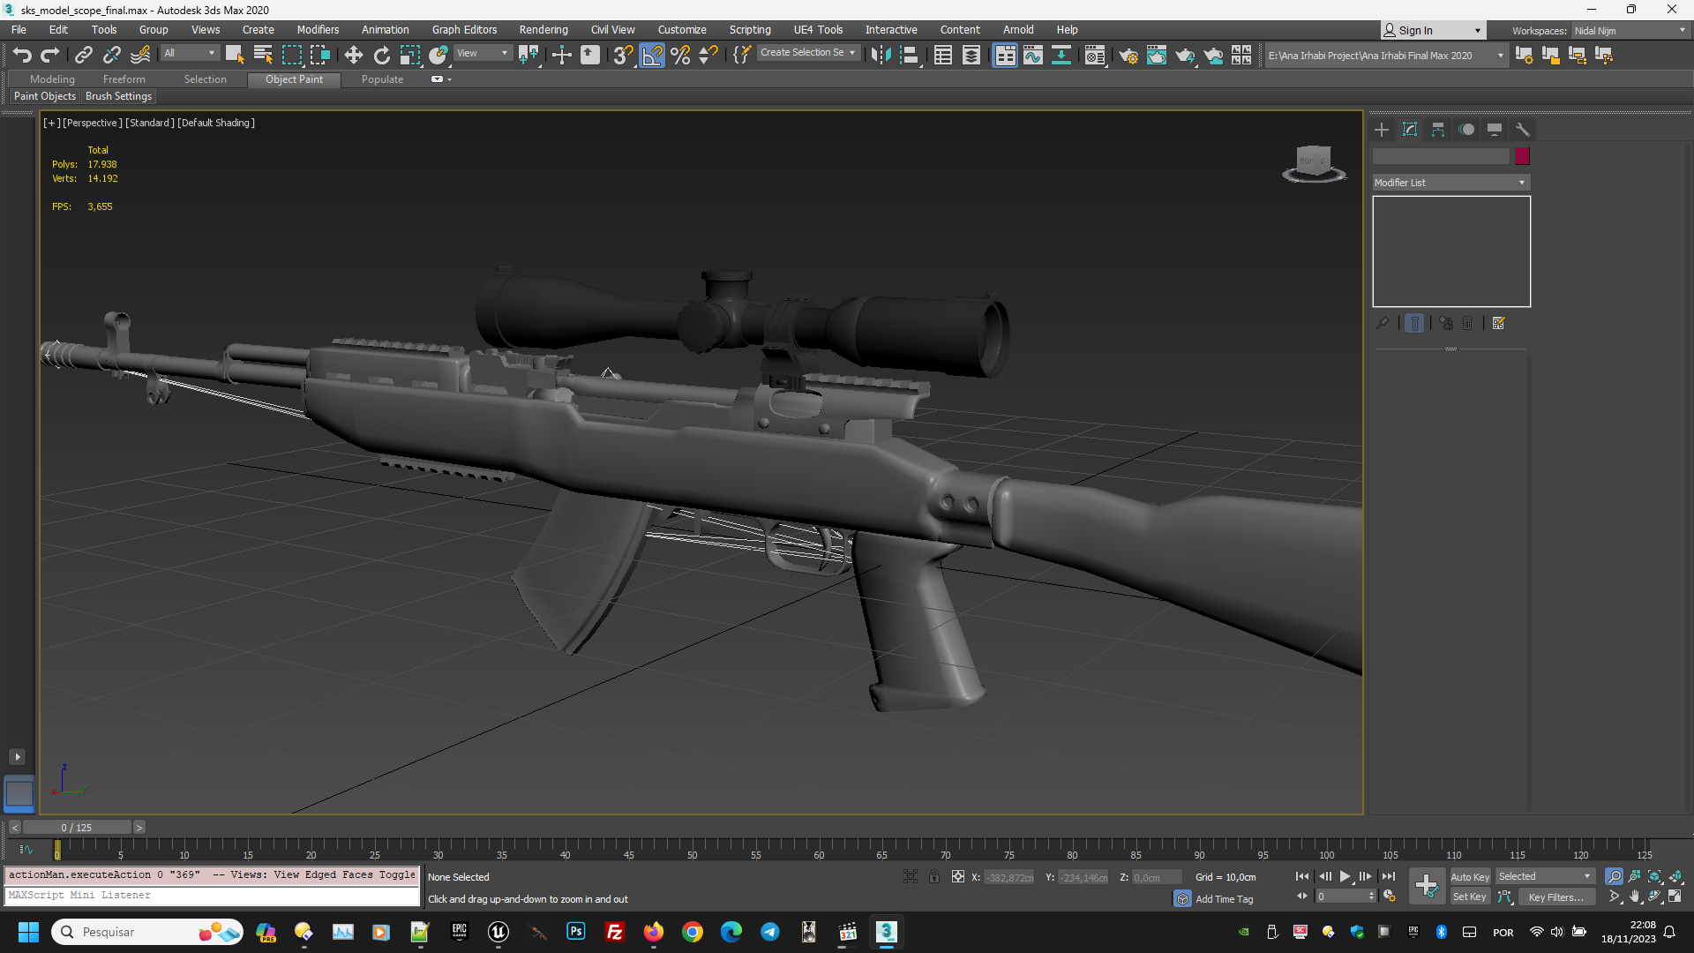Image resolution: width=1694 pixels, height=953 pixels.
Task: Open the Utilities wrench panel
Action: [1523, 130]
